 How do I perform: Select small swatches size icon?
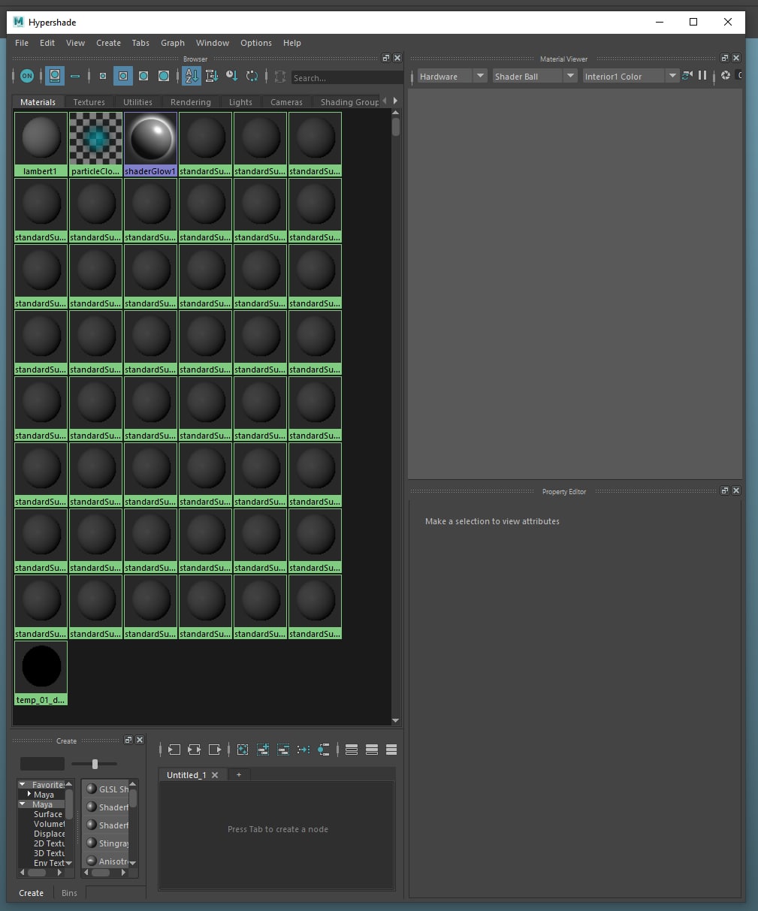pos(103,76)
